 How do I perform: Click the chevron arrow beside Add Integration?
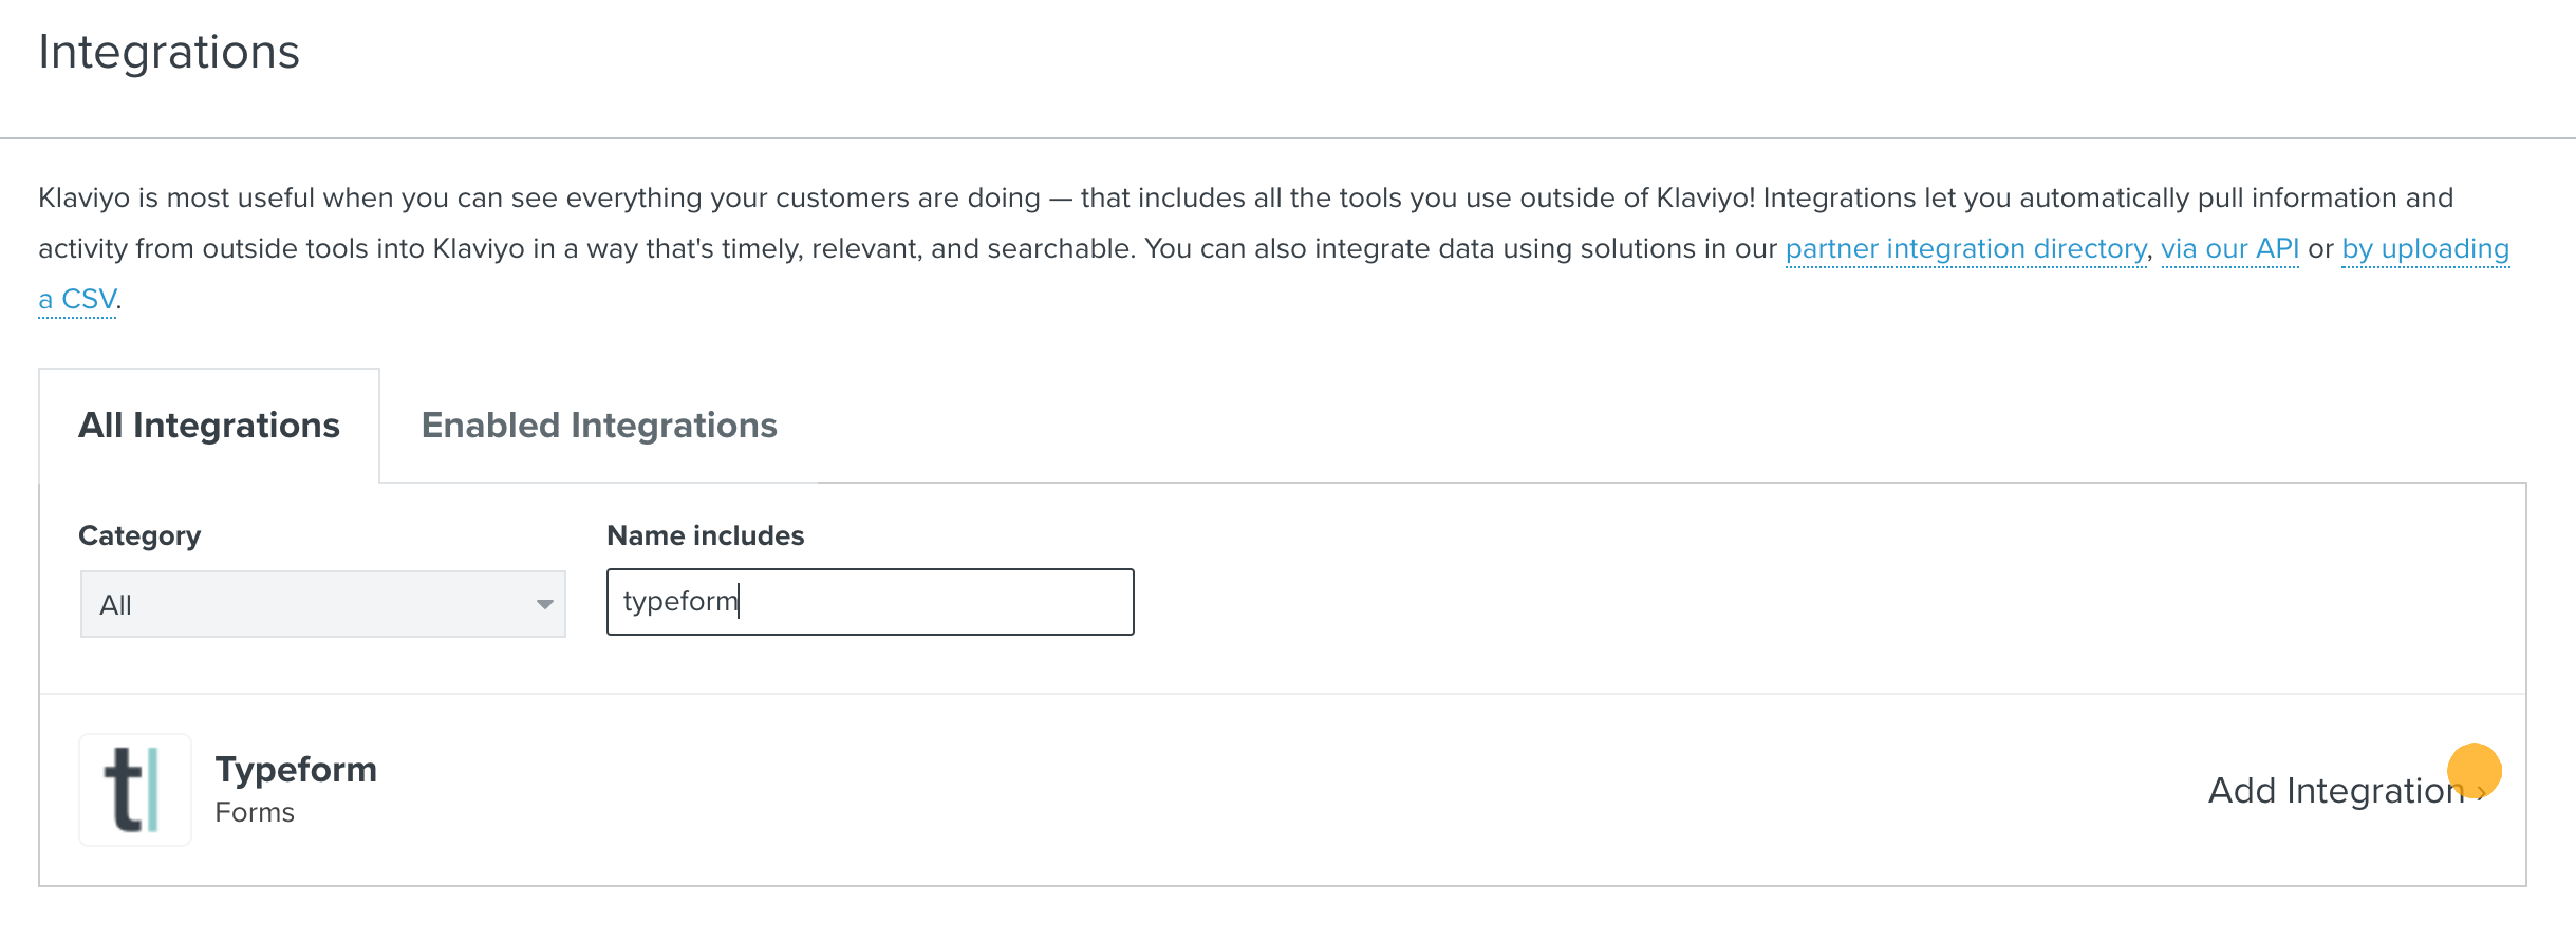pyautogui.click(x=2481, y=793)
